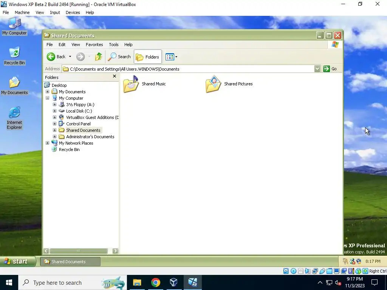This screenshot has height=290, width=387.
Task: Open File Explorer on host taskbar
Action: point(137,282)
